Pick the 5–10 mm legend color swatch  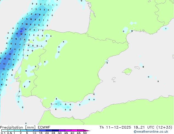(30, 130)
